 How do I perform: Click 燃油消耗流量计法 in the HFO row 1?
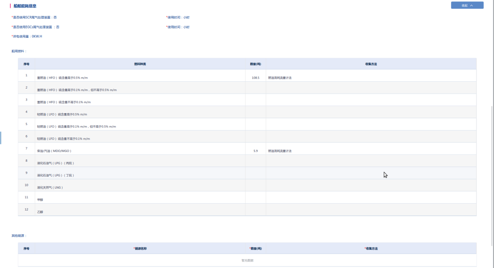(280, 78)
